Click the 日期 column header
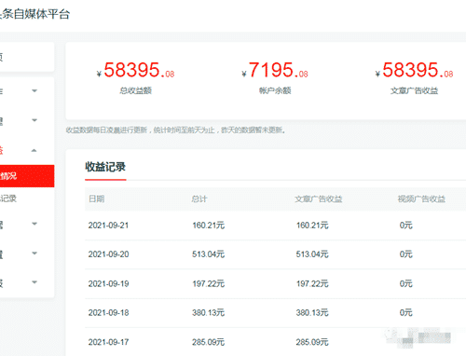466x356 pixels. pyautogui.click(x=97, y=199)
